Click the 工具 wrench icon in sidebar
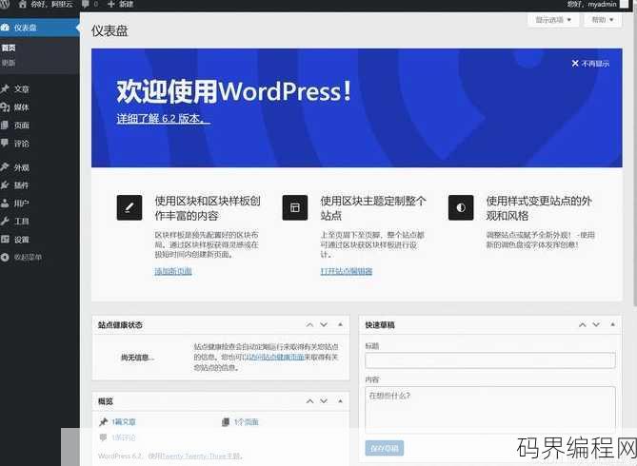The width and height of the screenshot is (637, 466). pos(5,222)
